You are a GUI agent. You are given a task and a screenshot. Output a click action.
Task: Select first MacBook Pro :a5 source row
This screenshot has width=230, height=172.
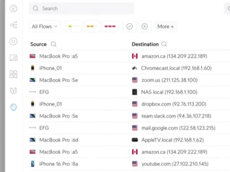click(x=59, y=56)
